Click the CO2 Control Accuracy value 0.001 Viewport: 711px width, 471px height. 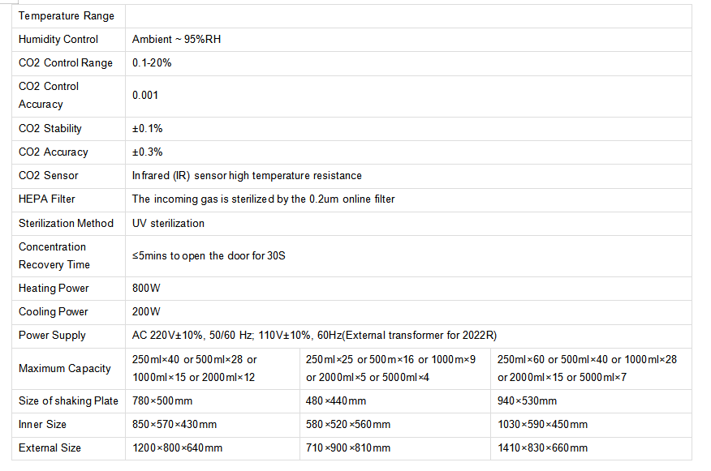tap(145, 96)
